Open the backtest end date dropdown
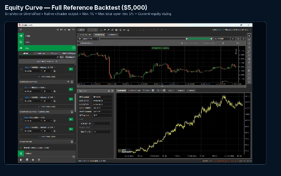The height and width of the screenshot is (176, 281). tap(222, 38)
